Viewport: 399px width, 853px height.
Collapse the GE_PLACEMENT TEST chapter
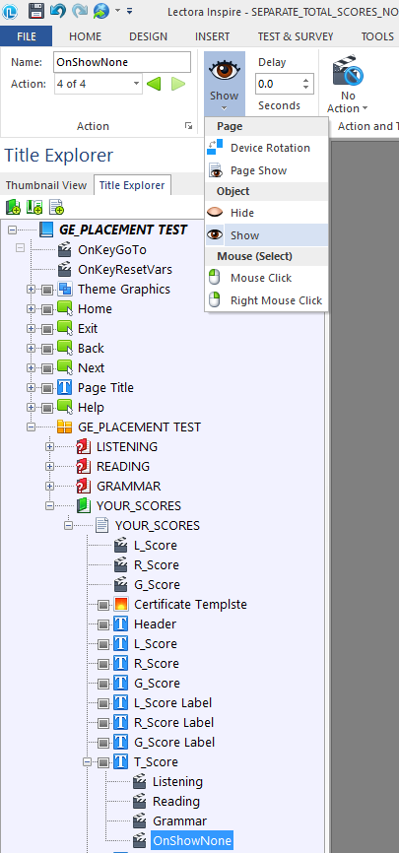pyautogui.click(x=31, y=427)
